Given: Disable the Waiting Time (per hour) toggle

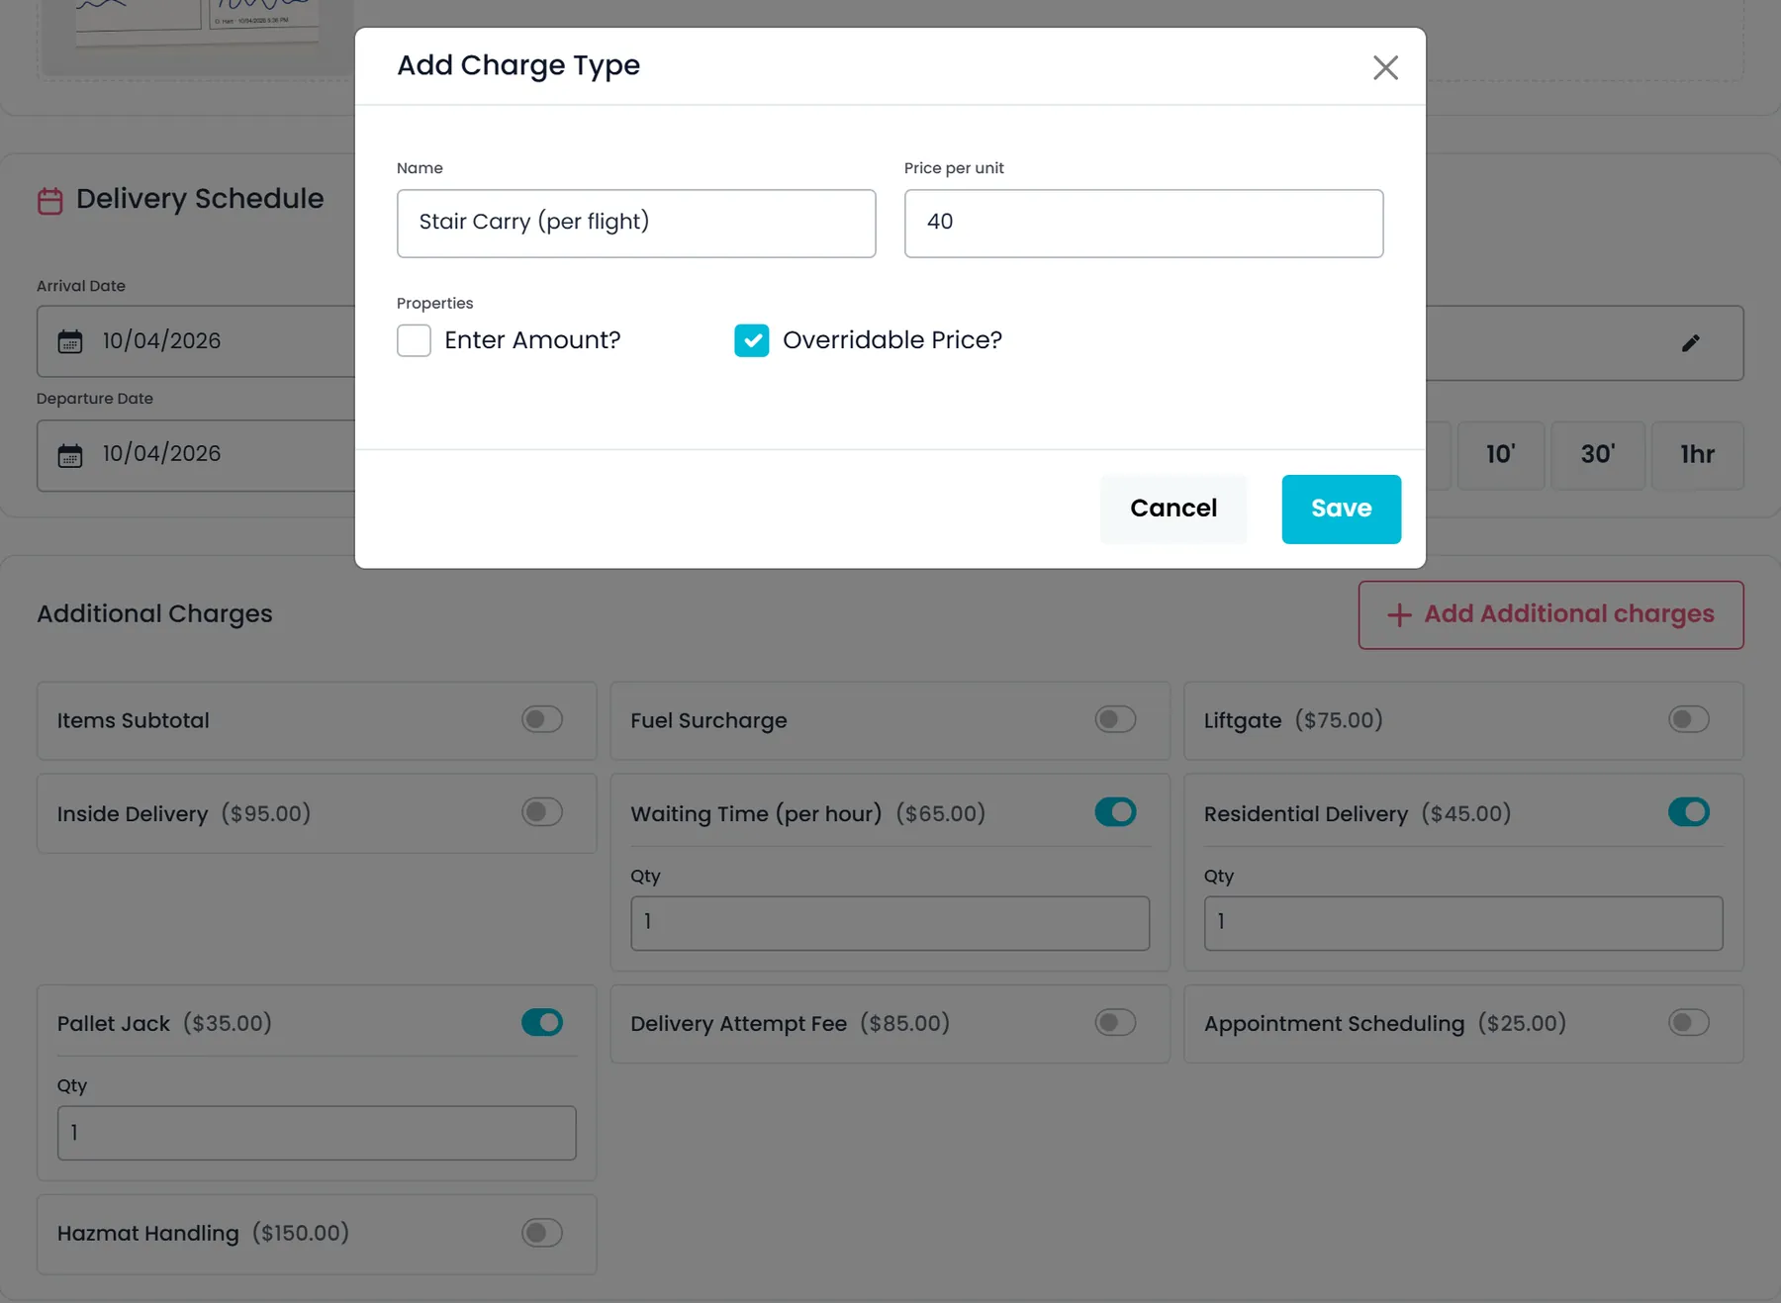Looking at the screenshot, I should [x=1115, y=812].
